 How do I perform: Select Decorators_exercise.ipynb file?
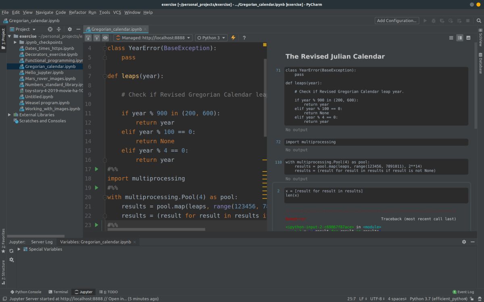[x=51, y=54]
